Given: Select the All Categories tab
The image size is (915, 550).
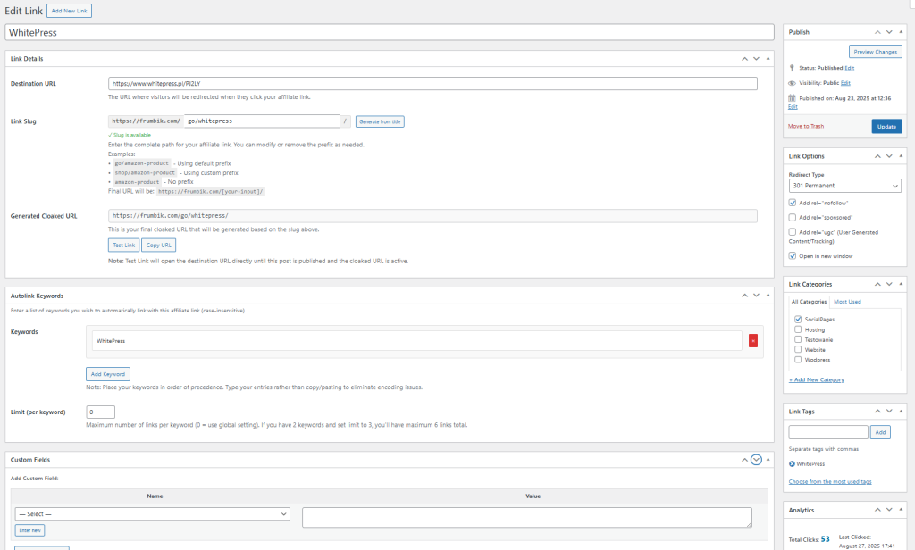Looking at the screenshot, I should pos(809,302).
